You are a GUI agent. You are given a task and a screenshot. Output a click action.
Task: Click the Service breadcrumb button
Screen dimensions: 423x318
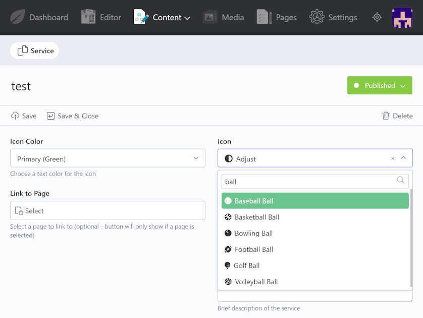click(x=35, y=50)
